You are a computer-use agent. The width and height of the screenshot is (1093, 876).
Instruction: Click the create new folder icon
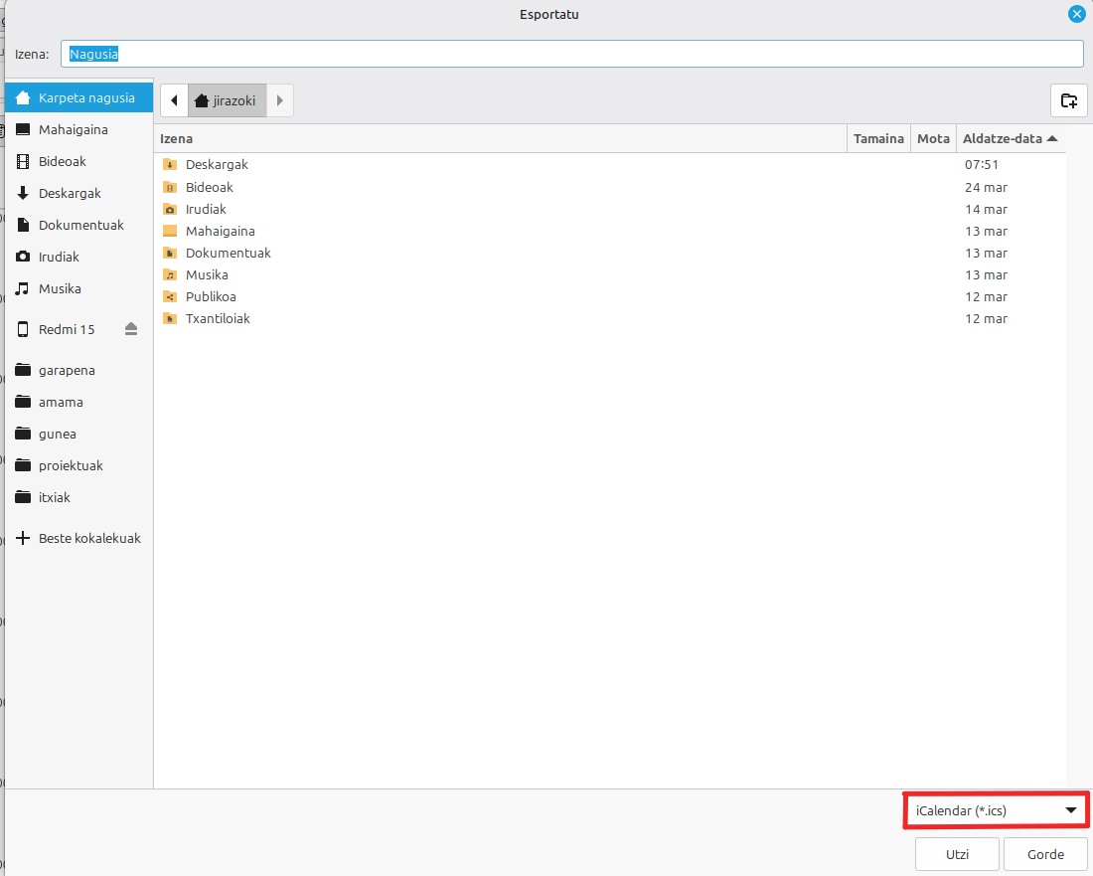(1068, 99)
